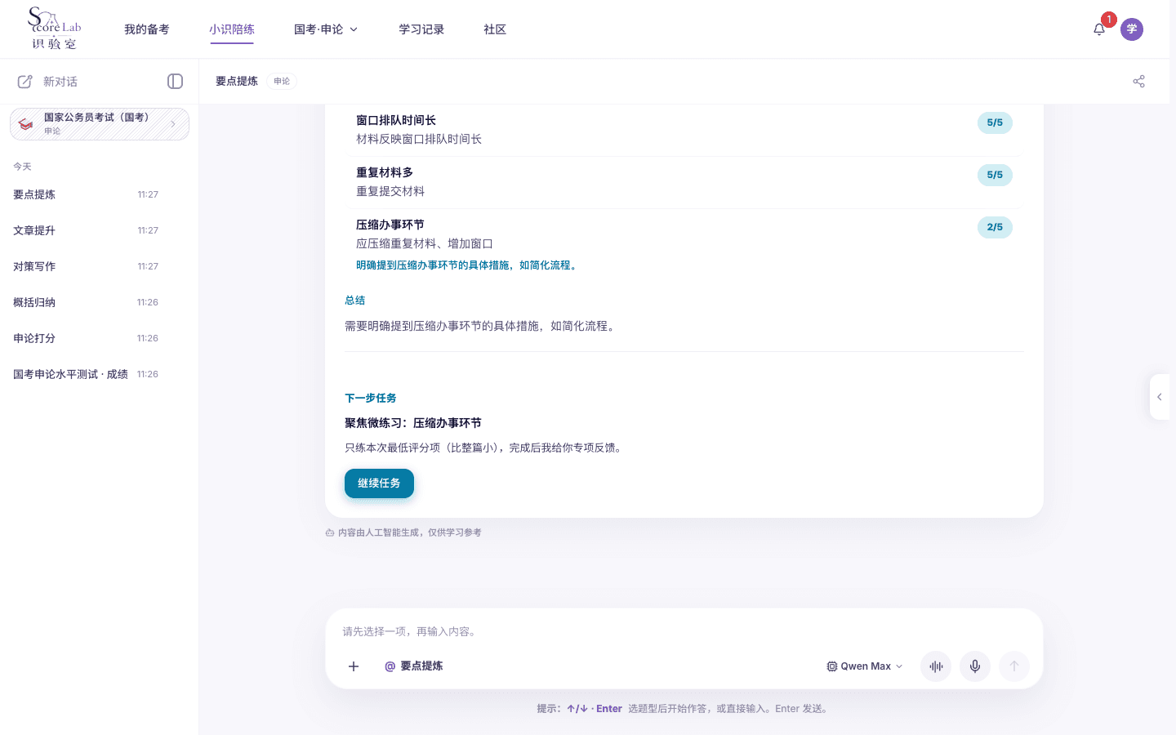1176x735 pixels.
Task: Open the Qwen Max model dropdown
Action: 865,666
